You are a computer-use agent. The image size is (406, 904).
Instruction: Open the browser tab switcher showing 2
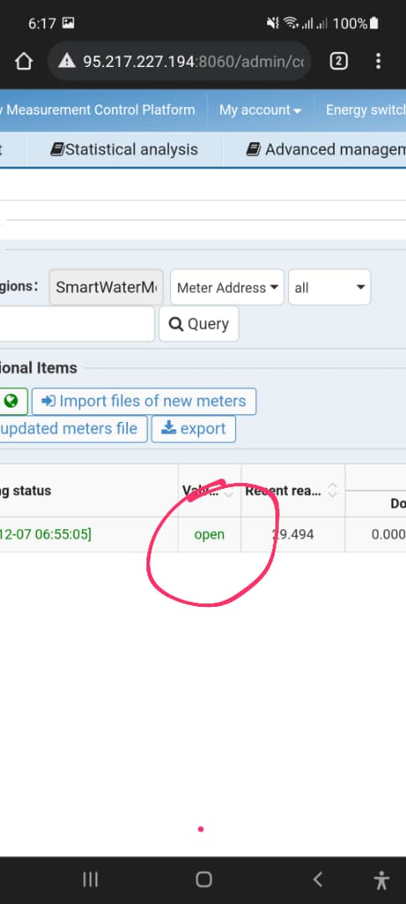[x=338, y=61]
